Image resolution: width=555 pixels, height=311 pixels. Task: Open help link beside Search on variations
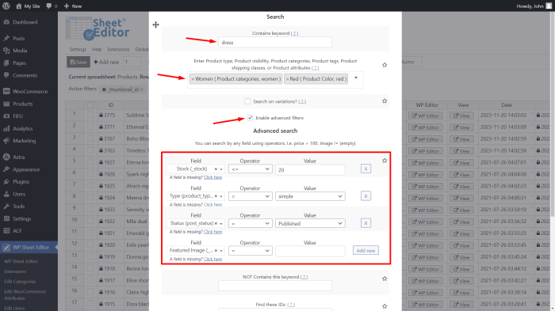coord(302,101)
